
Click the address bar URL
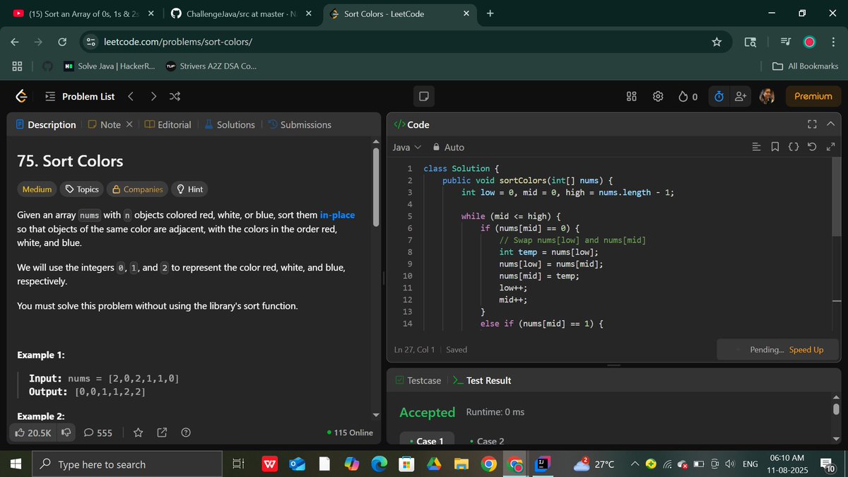coord(177,42)
